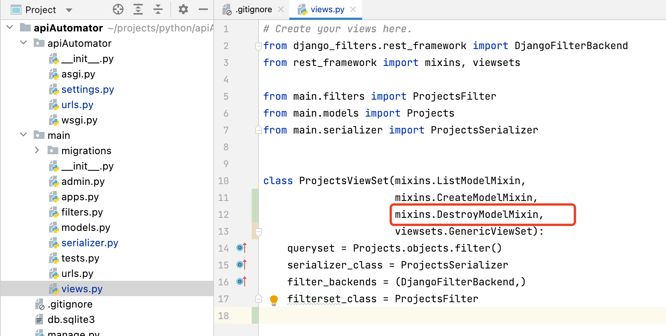
Task: Click the override gutter icon on line 16
Action: [x=241, y=282]
